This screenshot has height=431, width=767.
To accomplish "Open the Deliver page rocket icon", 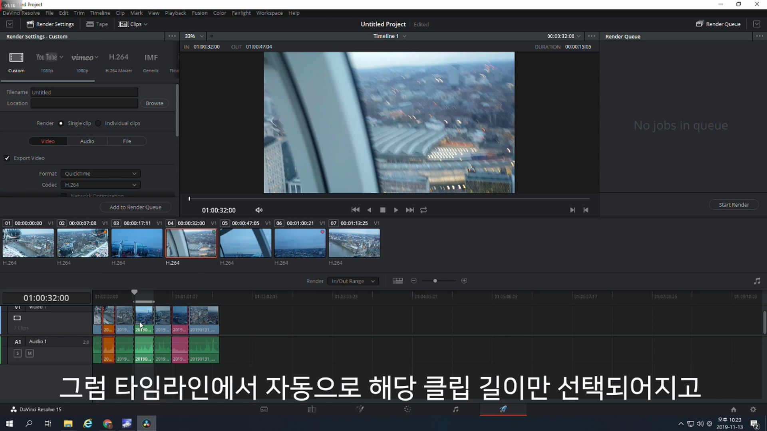I will pos(503,409).
